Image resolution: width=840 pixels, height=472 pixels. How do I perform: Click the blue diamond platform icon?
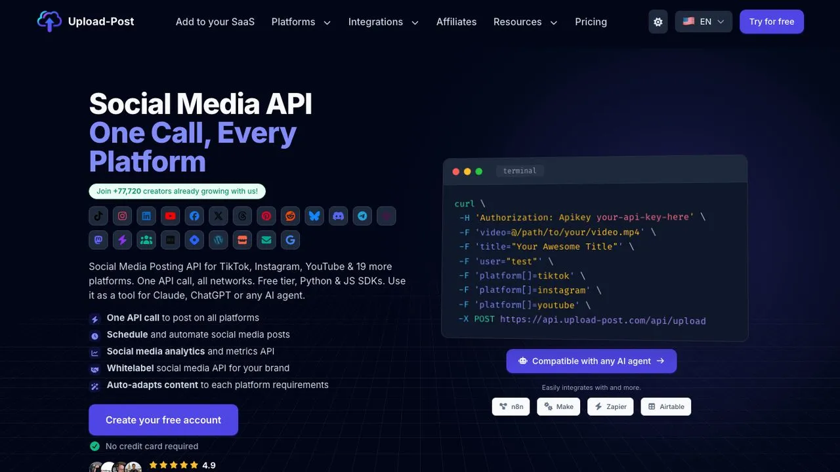click(x=194, y=240)
